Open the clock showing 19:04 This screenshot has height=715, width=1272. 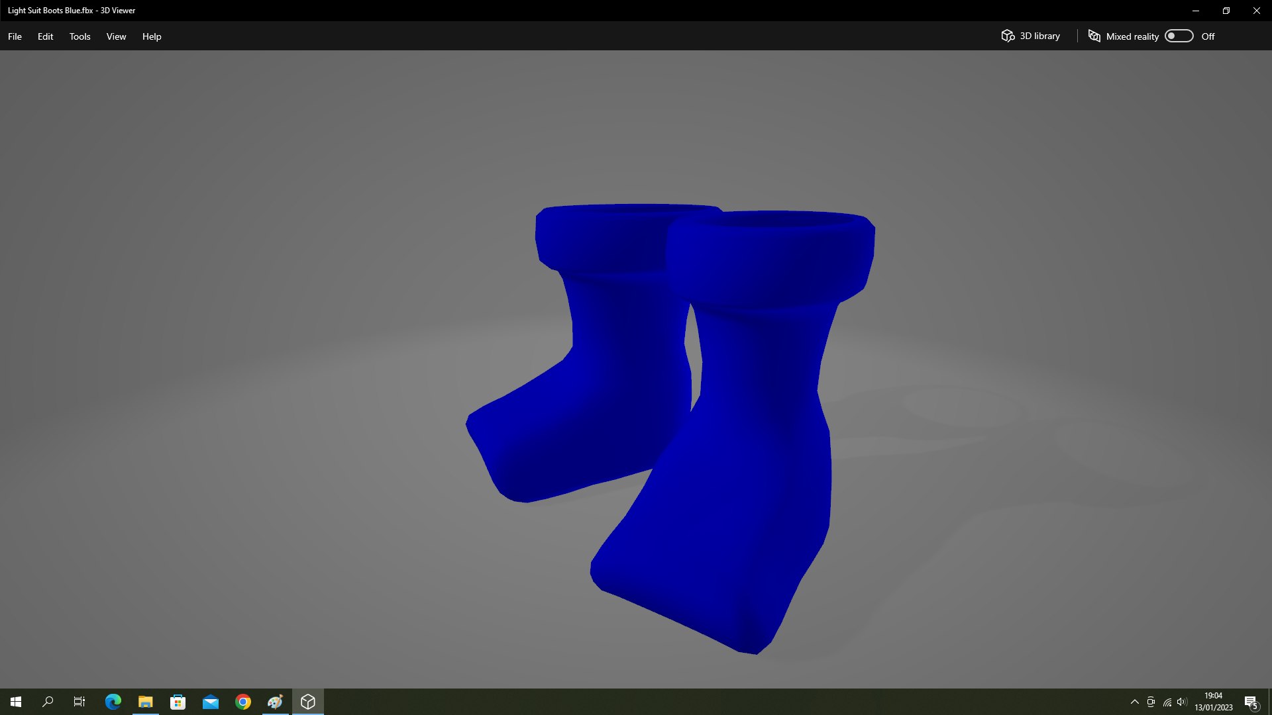tap(1214, 702)
